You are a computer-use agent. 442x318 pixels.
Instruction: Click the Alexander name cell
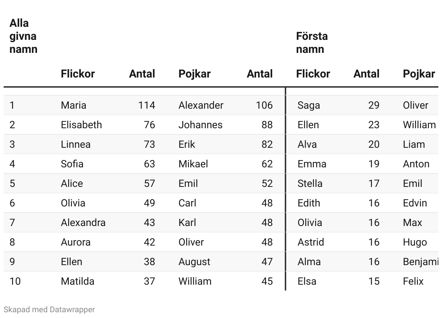(201, 105)
